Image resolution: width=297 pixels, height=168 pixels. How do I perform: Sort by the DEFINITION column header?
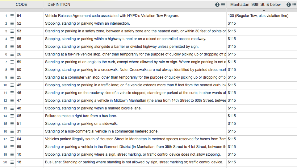[x=59, y=5]
